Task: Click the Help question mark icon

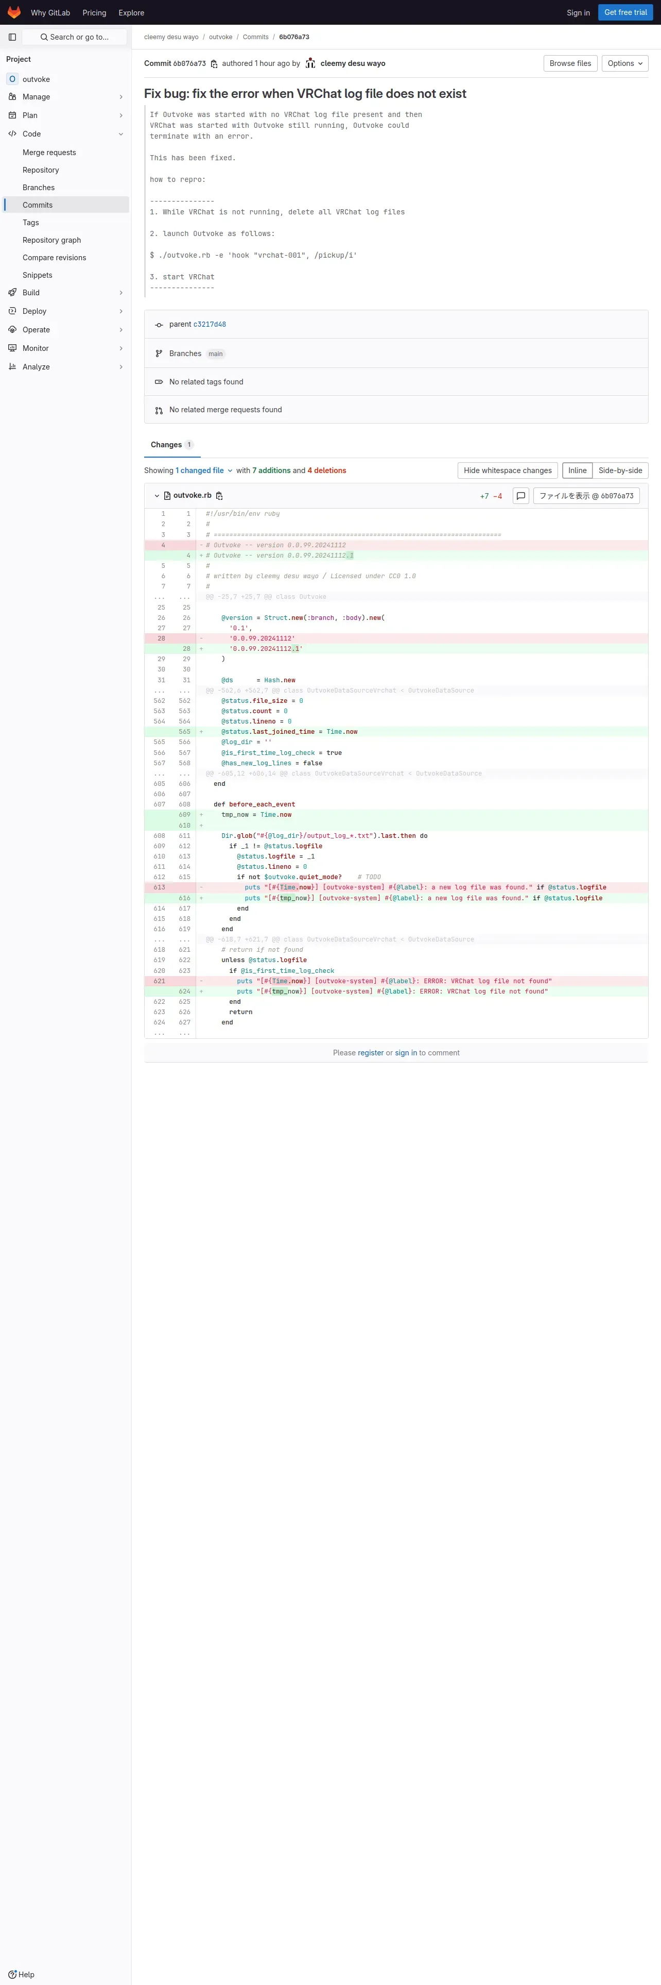Action: click(12, 1974)
